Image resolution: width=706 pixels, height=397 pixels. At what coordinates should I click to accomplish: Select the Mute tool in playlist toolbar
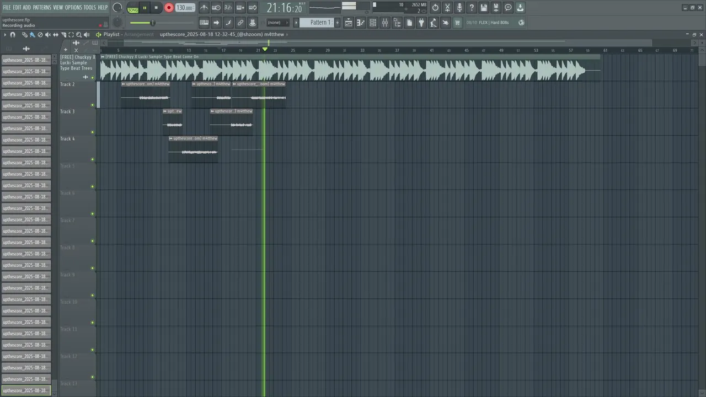pos(47,35)
